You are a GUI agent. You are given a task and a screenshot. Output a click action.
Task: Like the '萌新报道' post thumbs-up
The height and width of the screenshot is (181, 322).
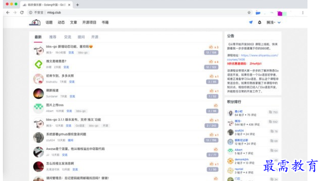tap(211, 90)
